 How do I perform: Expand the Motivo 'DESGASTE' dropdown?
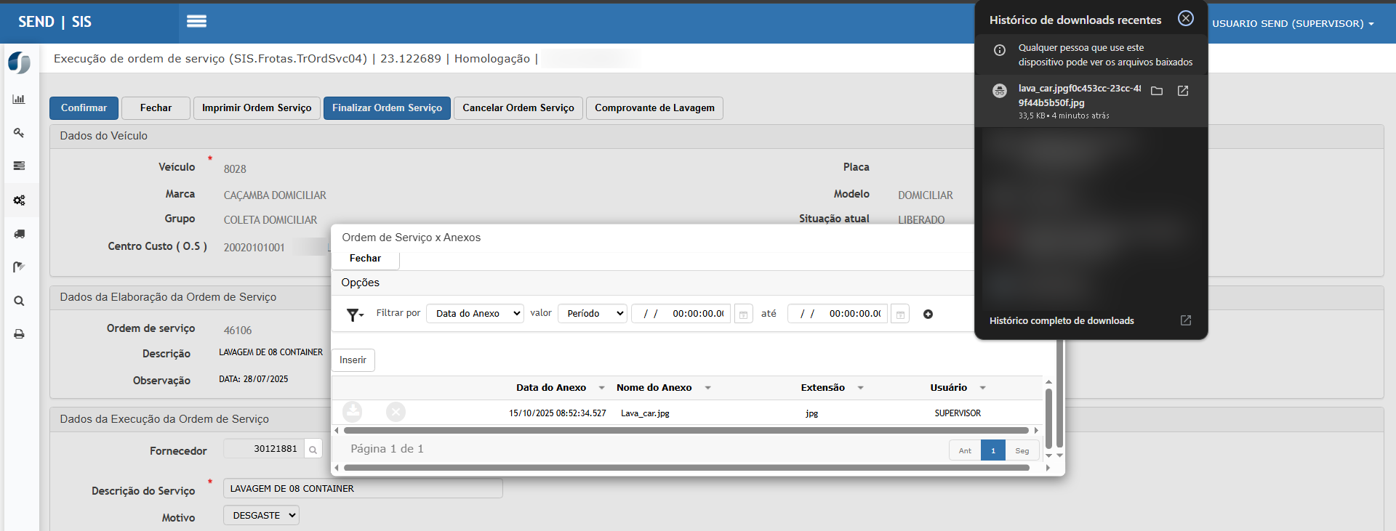(262, 515)
